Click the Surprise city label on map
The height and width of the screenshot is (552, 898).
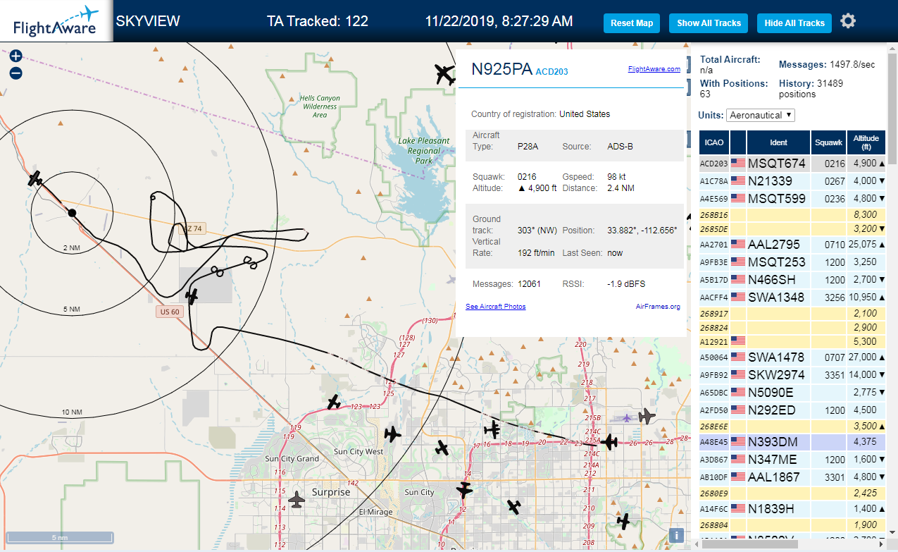point(330,492)
